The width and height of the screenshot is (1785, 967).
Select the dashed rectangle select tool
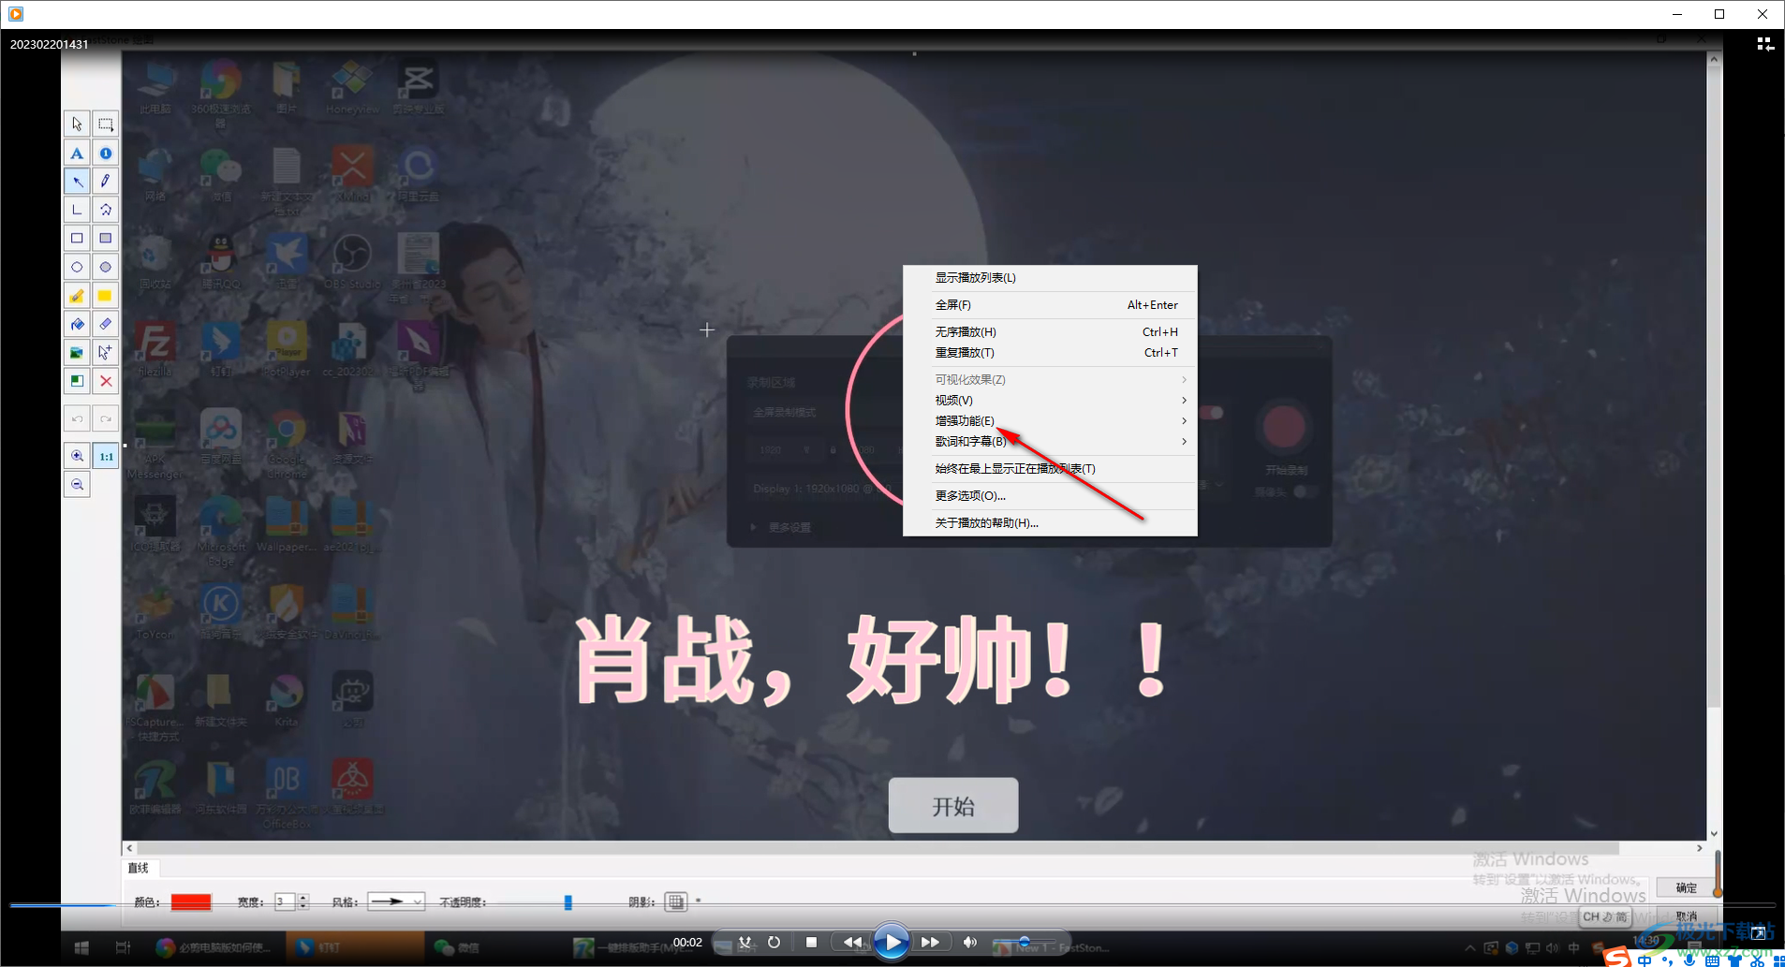(106, 124)
